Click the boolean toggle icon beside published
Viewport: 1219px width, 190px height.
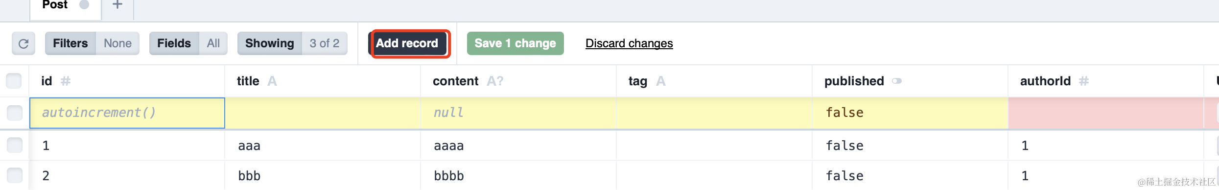[897, 81]
